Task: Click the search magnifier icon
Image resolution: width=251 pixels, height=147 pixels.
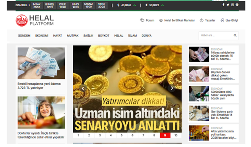Action: click(235, 35)
